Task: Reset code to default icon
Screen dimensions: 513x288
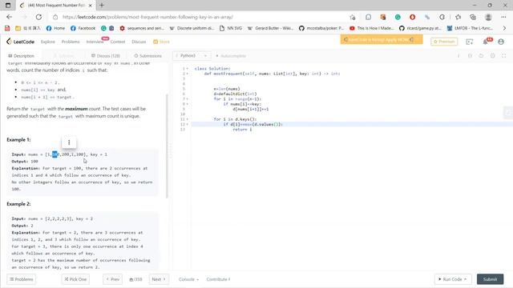Action: click(x=481, y=56)
